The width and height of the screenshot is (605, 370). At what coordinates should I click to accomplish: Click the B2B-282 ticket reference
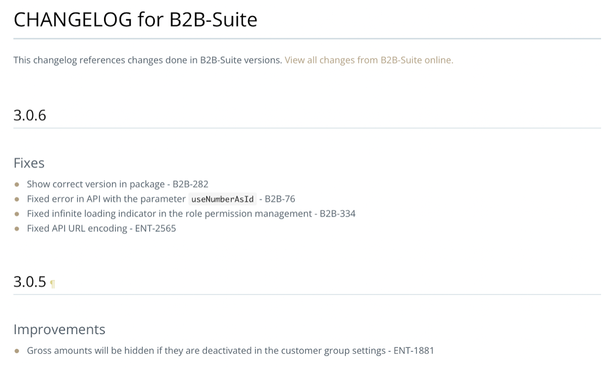[190, 184]
